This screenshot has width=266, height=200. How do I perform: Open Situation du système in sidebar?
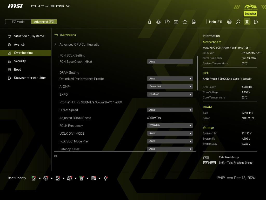coord(29,36)
